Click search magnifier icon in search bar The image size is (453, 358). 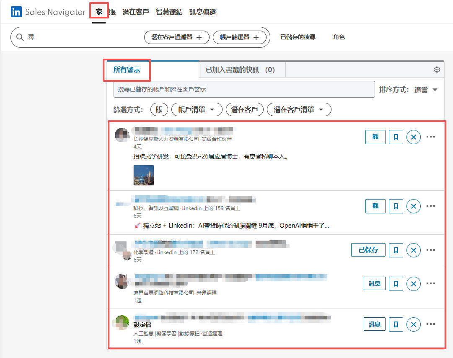pos(20,37)
